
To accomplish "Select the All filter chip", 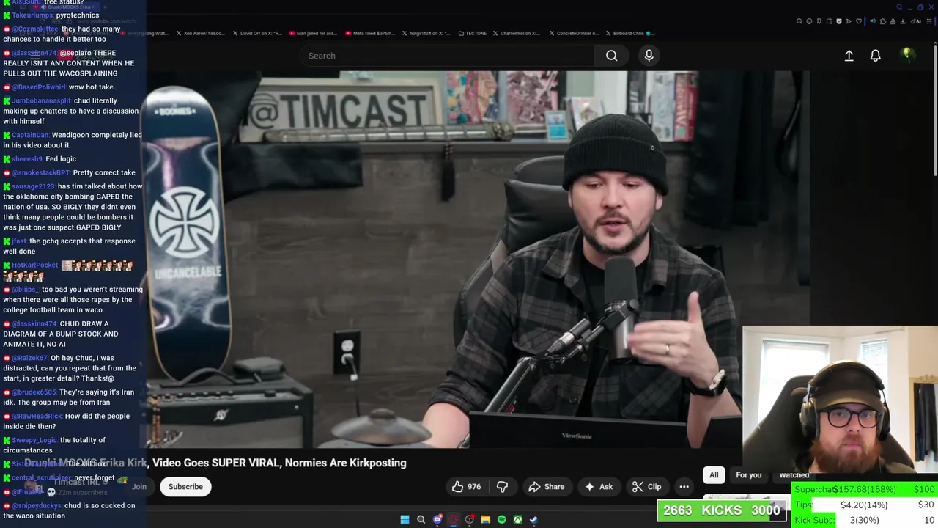I will tap(714, 475).
